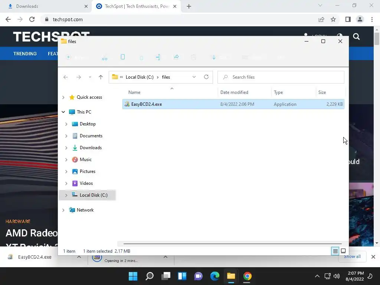Image resolution: width=380 pixels, height=285 pixels.
Task: Sort by Date modified column
Action: click(234, 92)
